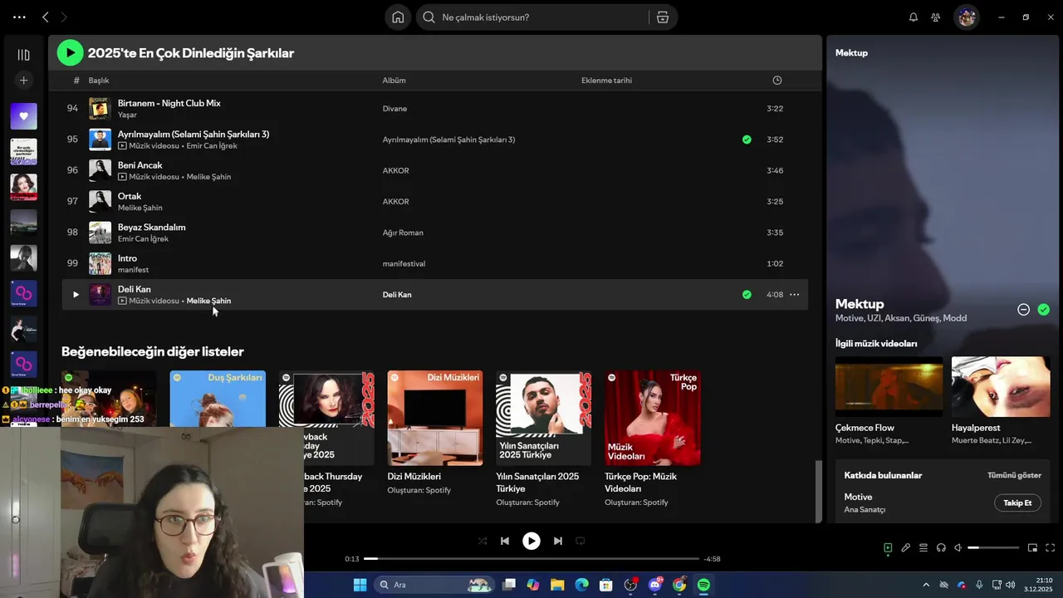
Task: Open Ağır Roman album link
Action: click(x=403, y=233)
